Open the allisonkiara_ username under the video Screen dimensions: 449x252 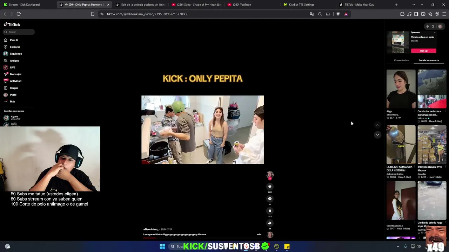(x=151, y=229)
